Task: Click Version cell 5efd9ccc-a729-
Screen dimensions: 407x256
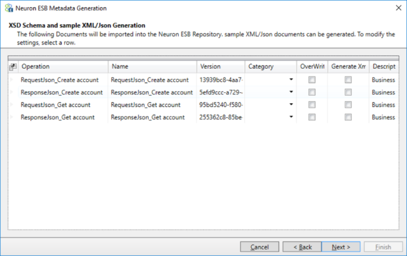Action: [221, 92]
